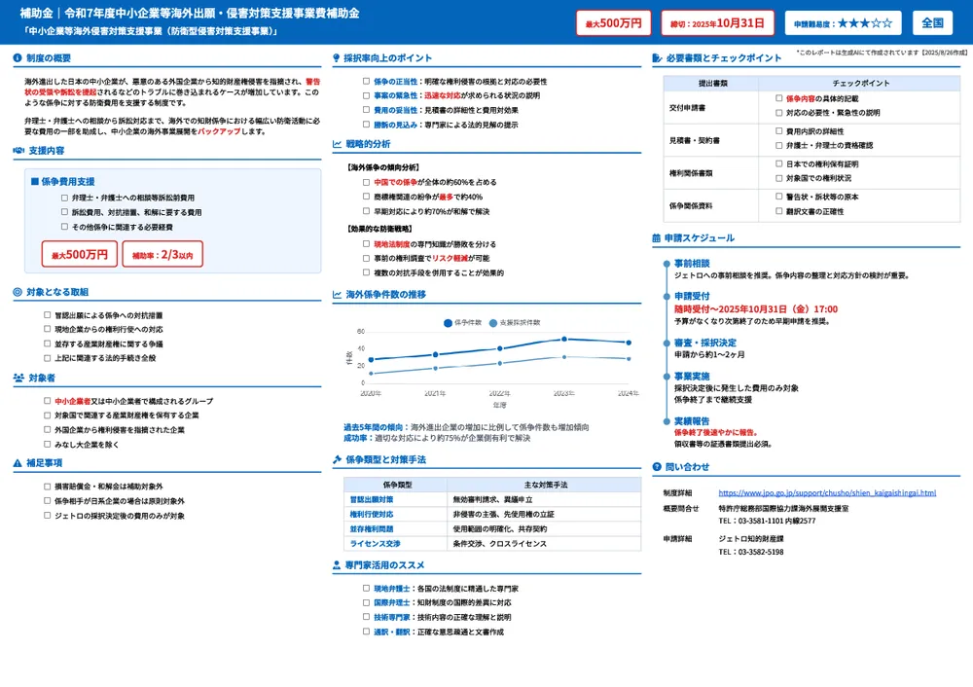Click the question mark icon beside 問い合わせ
Viewport: 973px width, 687px height.
pyautogui.click(x=657, y=467)
